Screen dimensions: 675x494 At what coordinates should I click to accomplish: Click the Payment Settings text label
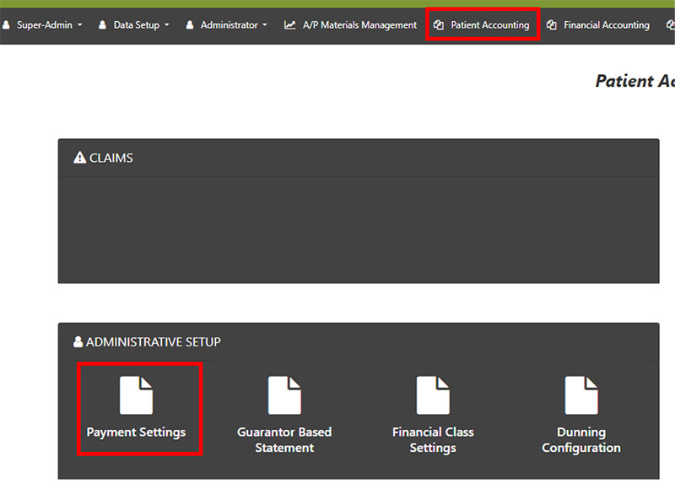pyautogui.click(x=136, y=432)
